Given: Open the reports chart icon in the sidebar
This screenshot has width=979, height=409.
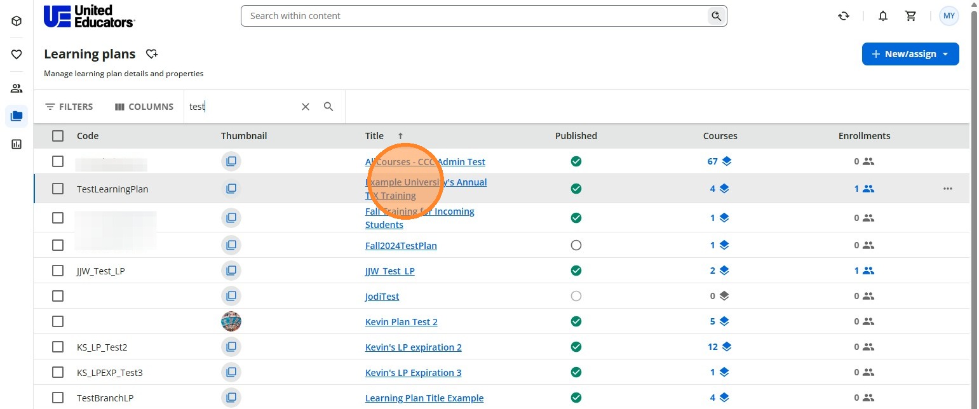Looking at the screenshot, I should [x=17, y=144].
